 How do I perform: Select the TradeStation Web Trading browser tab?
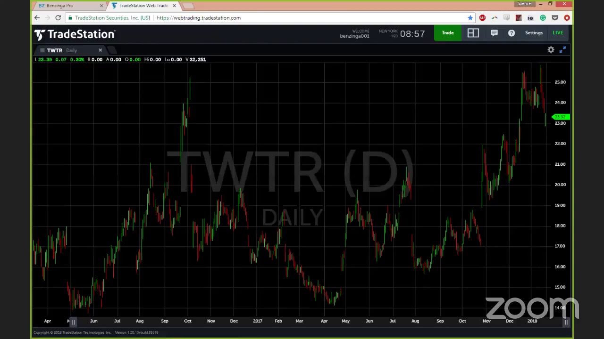pos(143,6)
